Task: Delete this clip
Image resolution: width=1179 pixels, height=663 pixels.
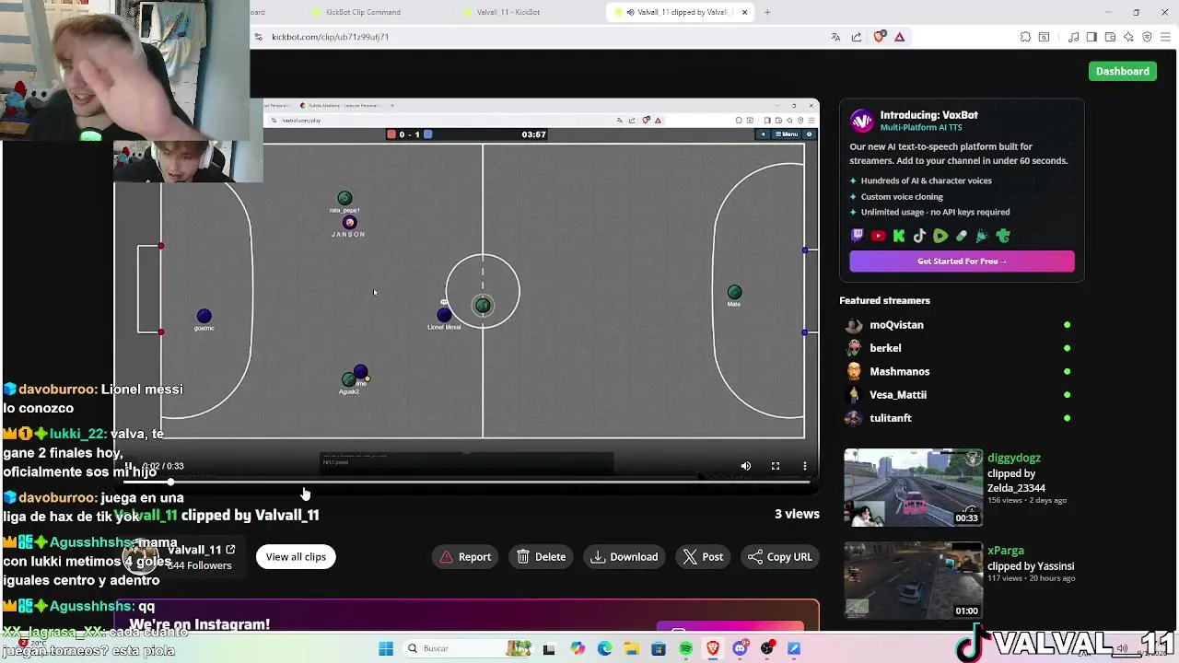Action: pyautogui.click(x=541, y=556)
